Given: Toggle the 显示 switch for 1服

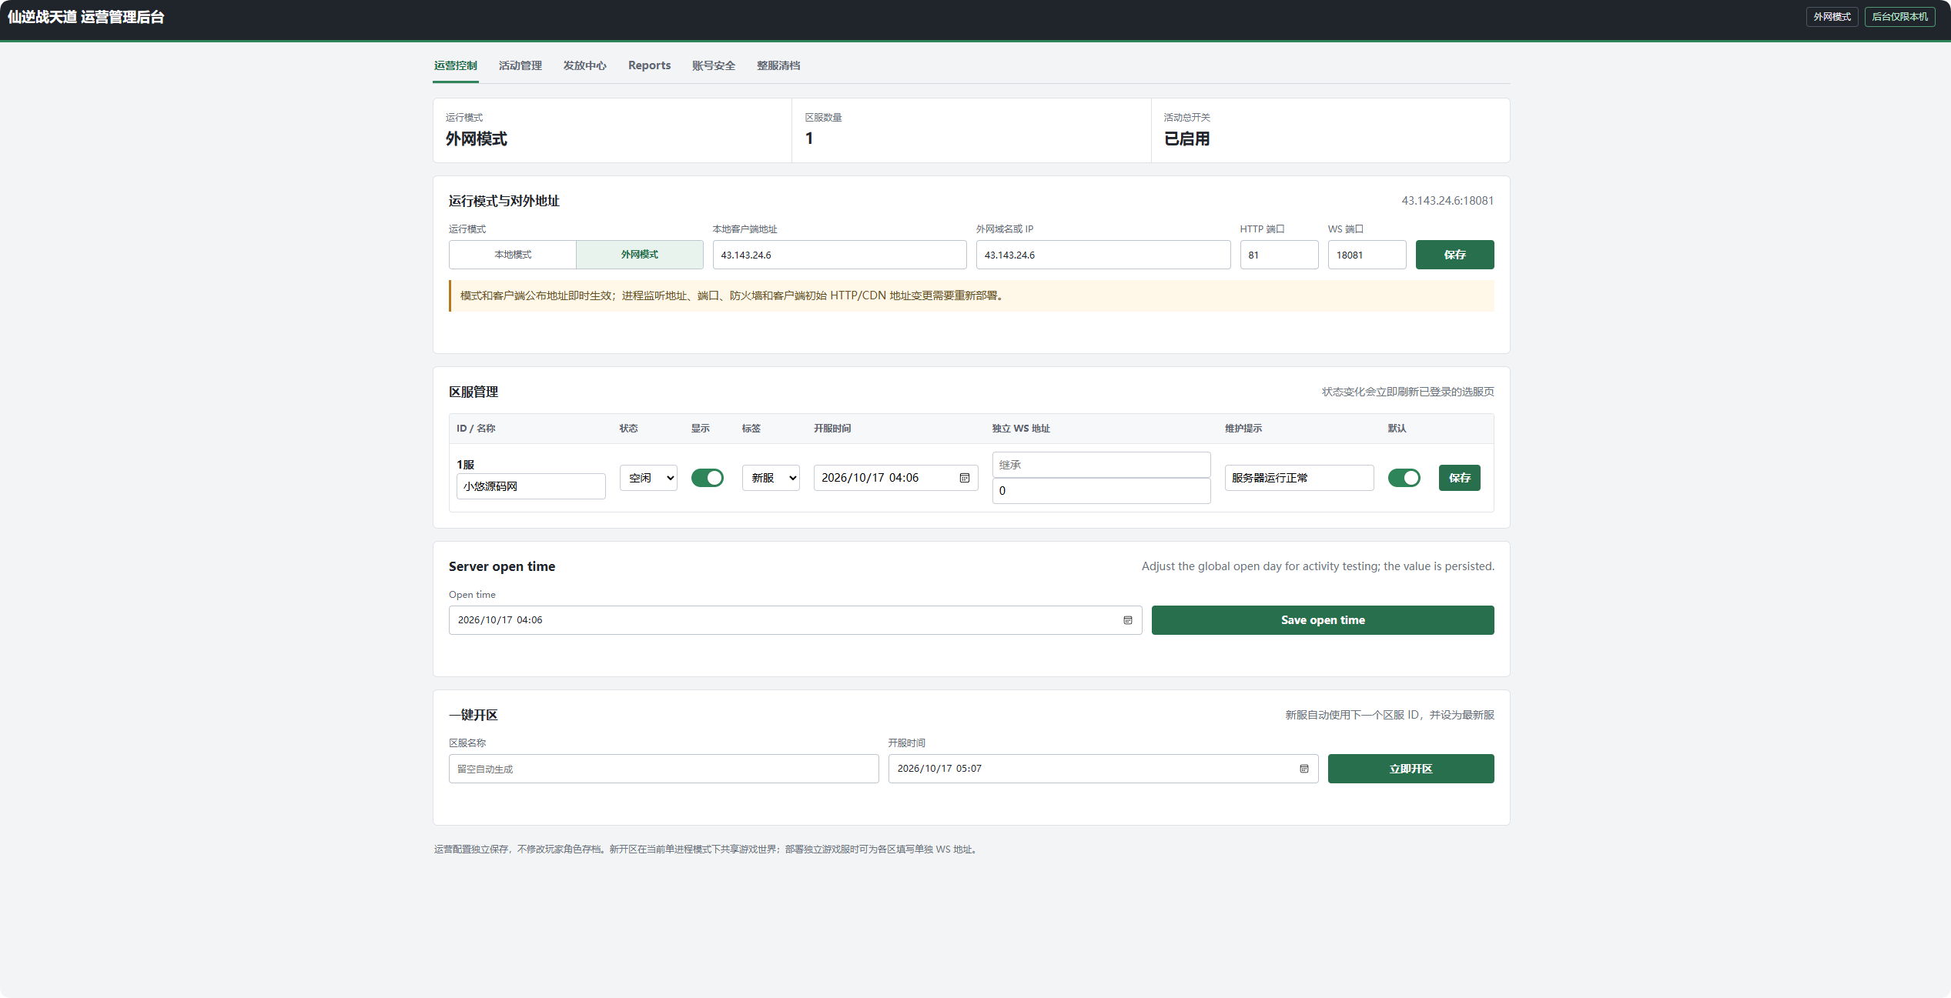Looking at the screenshot, I should click(707, 478).
